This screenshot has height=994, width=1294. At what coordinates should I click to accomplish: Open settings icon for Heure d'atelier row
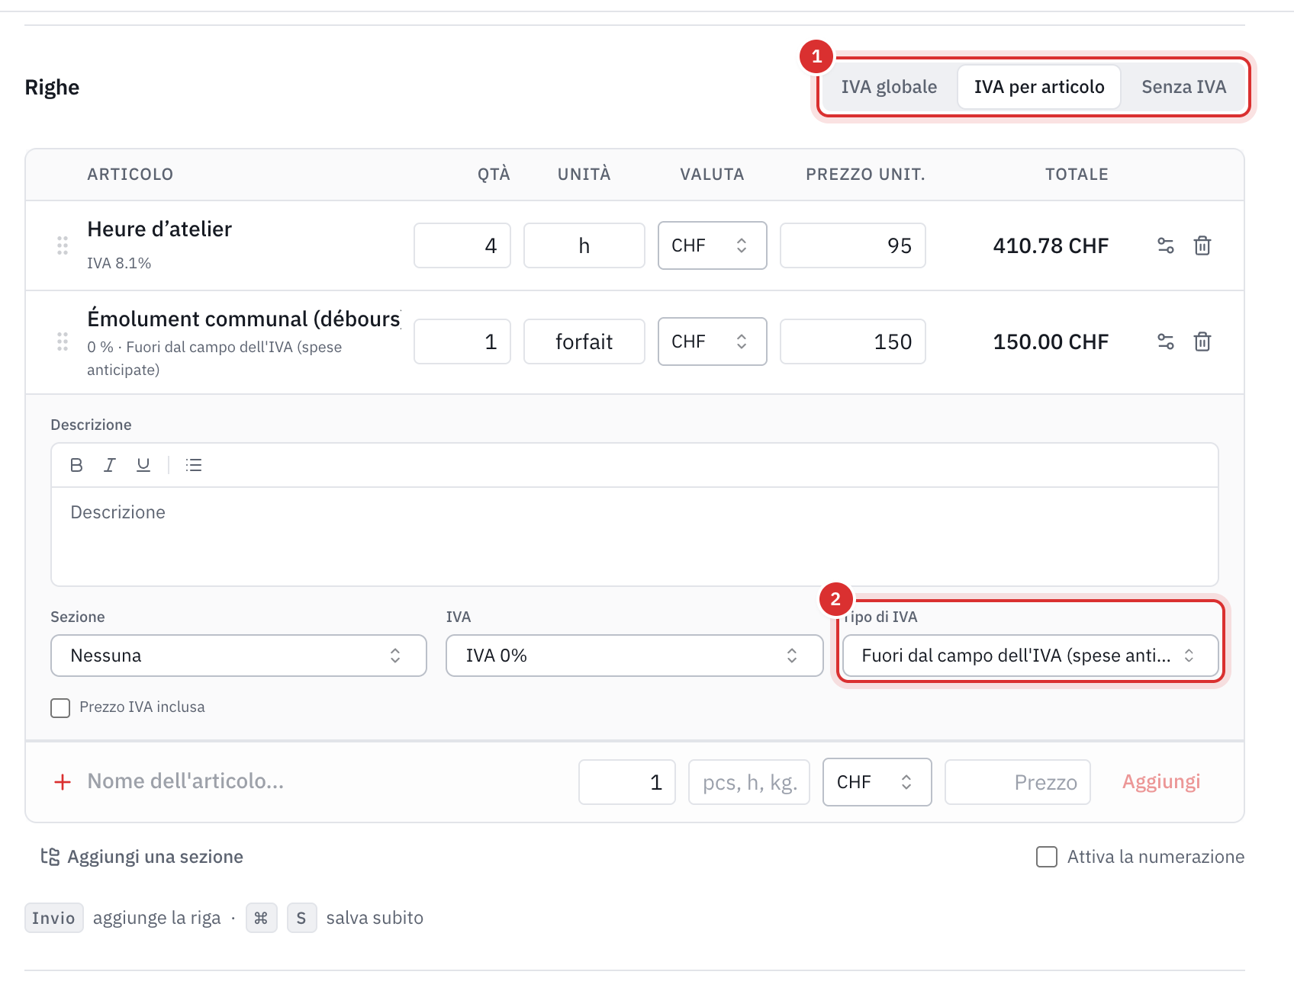point(1165,245)
